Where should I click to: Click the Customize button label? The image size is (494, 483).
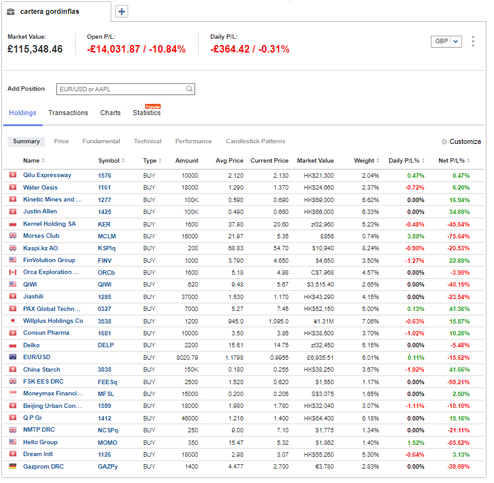click(465, 141)
